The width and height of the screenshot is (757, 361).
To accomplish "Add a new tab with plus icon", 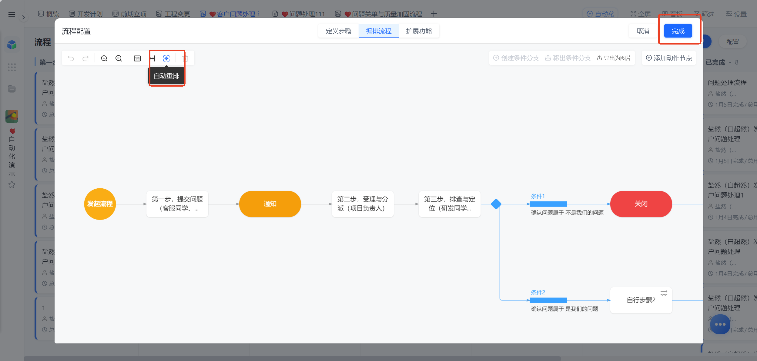I will pos(434,14).
